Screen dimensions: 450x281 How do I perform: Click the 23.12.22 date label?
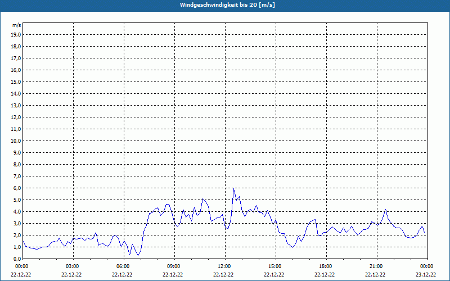(426, 274)
